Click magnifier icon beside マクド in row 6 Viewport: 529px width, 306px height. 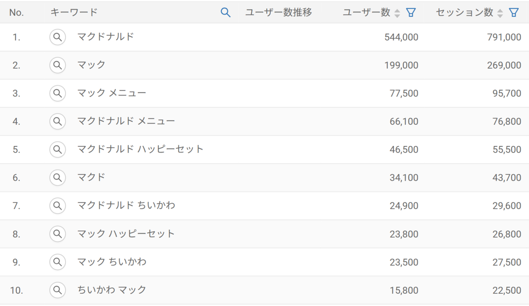click(57, 178)
